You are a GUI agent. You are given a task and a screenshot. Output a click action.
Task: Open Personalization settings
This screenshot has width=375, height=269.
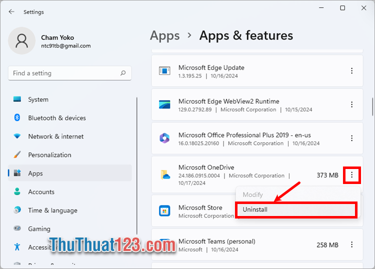pos(49,155)
